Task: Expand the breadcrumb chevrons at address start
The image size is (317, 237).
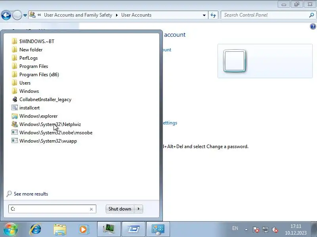Action: coord(39,15)
